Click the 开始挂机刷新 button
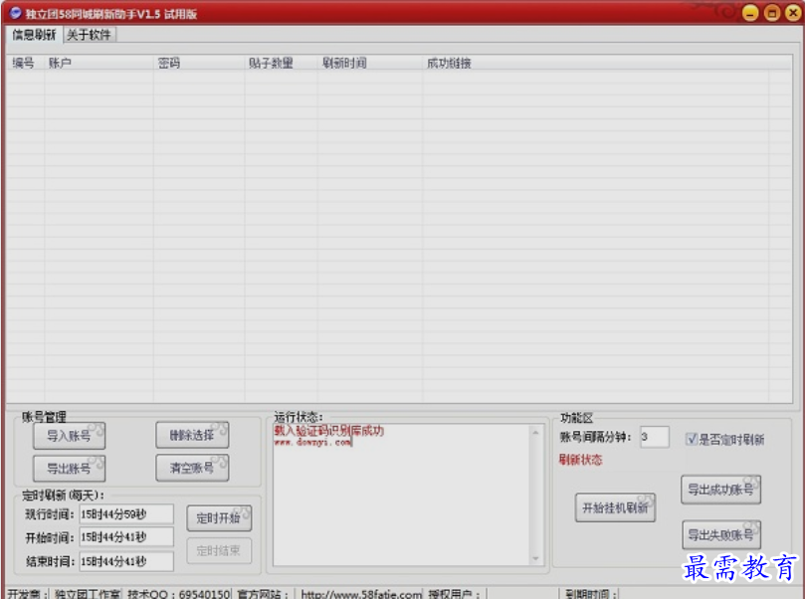 (615, 507)
